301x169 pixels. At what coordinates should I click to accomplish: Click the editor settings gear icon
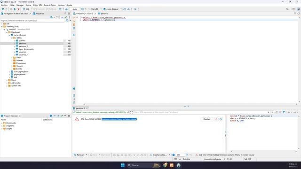click(74, 89)
